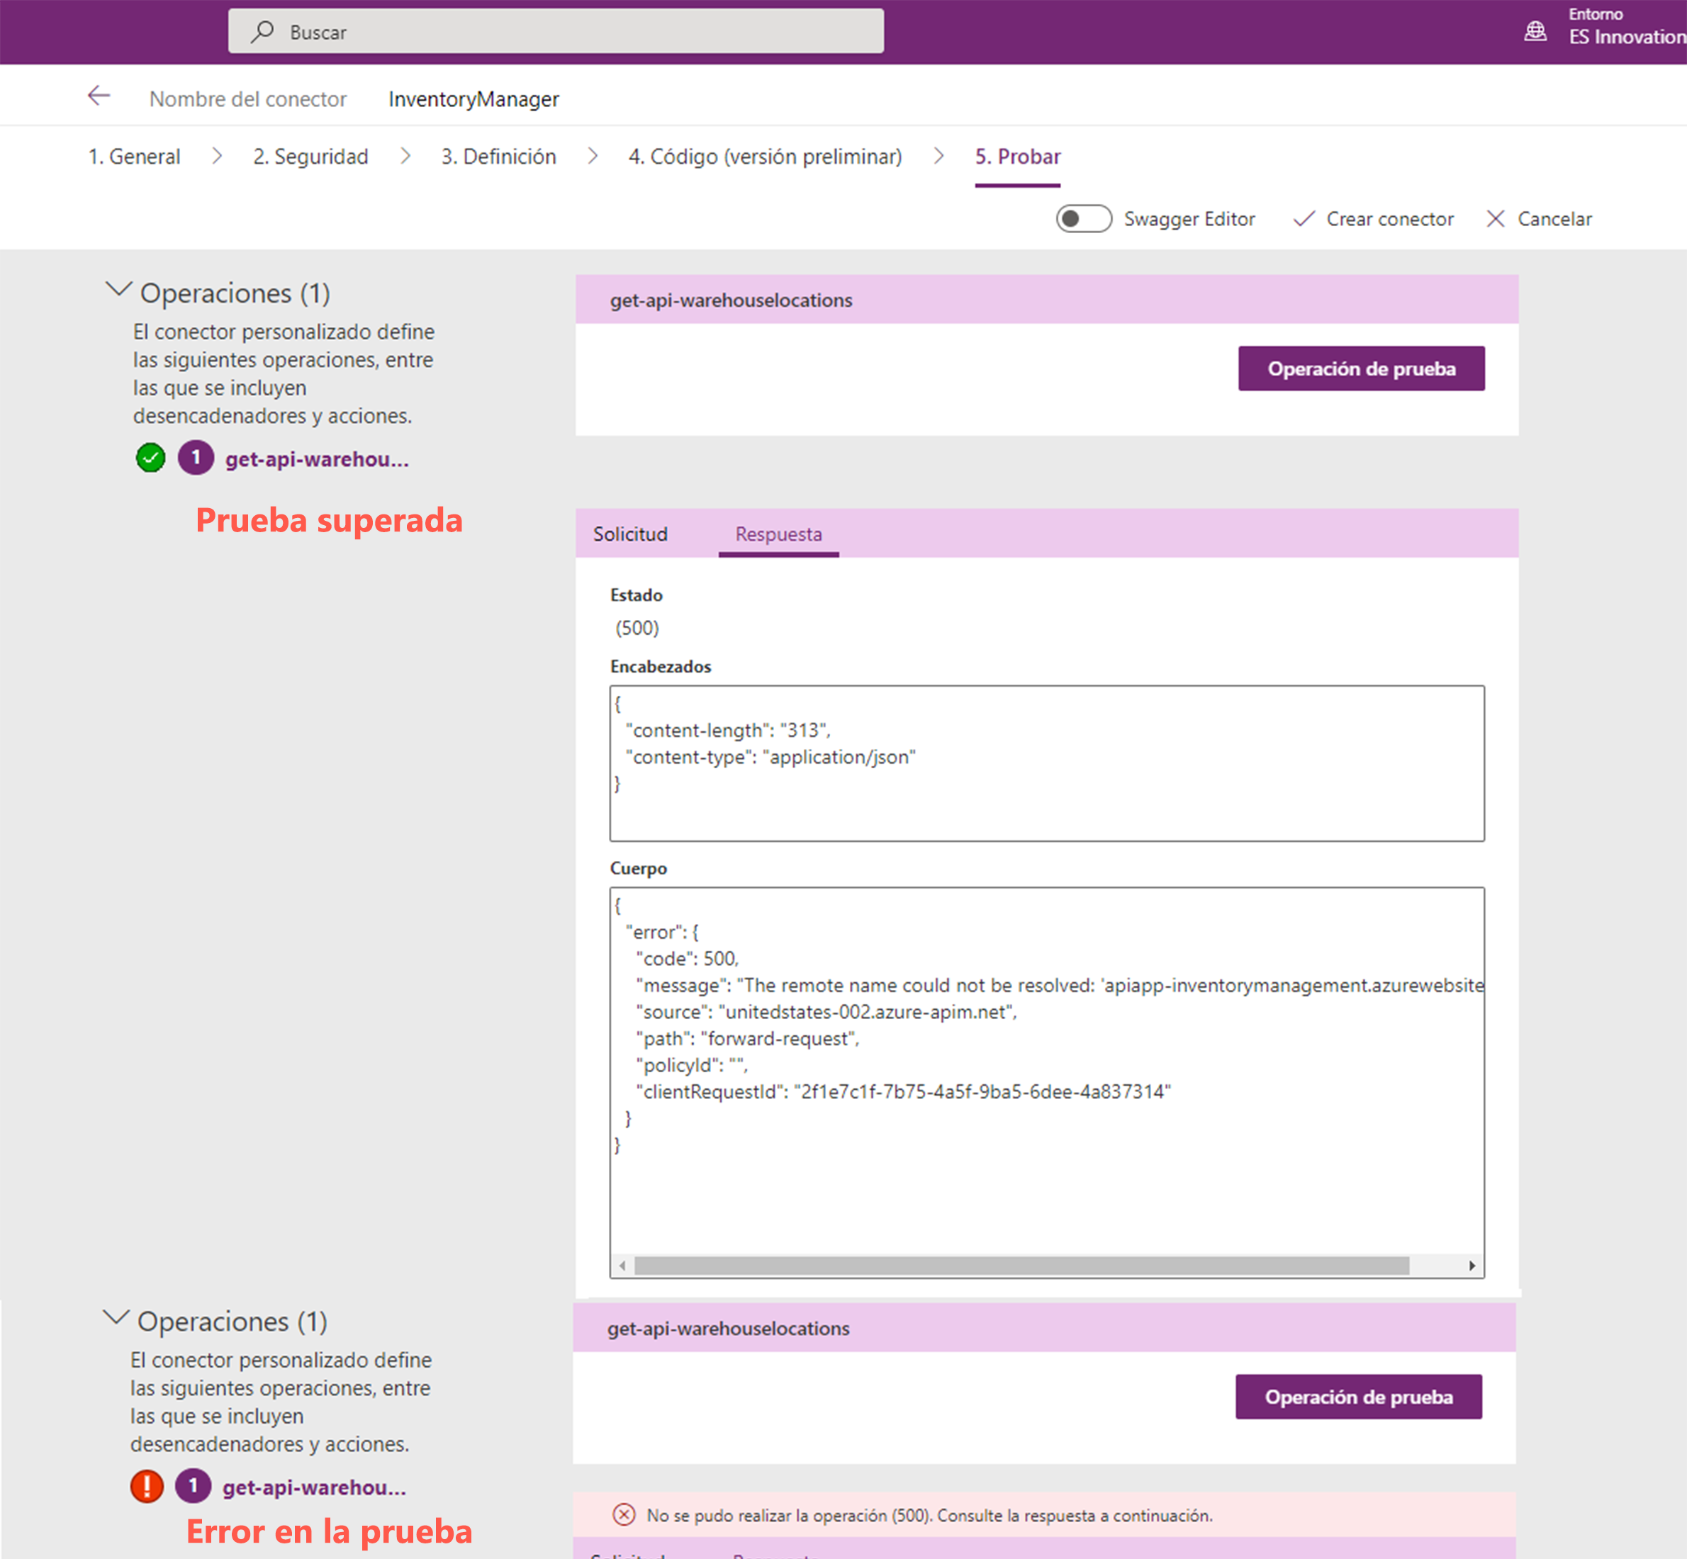Go to step 2. Seguridad
This screenshot has width=1687, height=1559.
[x=310, y=157]
